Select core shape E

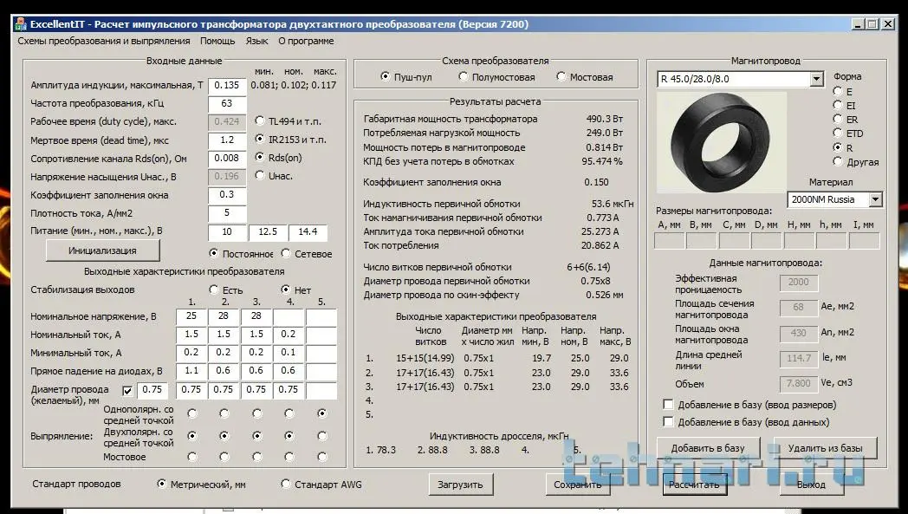[837, 91]
